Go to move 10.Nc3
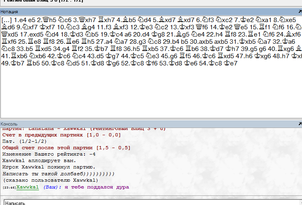Viewport: 302px width, 205px height. [x=68, y=27]
